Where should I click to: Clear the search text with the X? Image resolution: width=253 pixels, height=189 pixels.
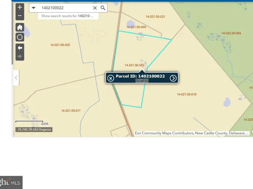pos(95,8)
